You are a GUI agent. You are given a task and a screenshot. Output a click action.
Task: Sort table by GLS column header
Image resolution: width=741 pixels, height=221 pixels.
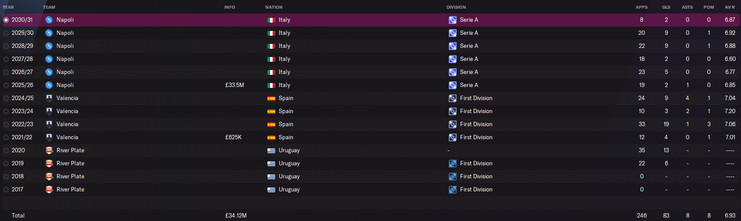coord(666,7)
